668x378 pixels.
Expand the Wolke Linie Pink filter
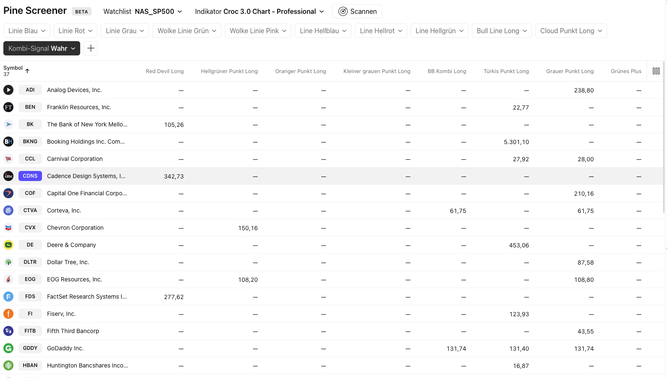point(258,31)
